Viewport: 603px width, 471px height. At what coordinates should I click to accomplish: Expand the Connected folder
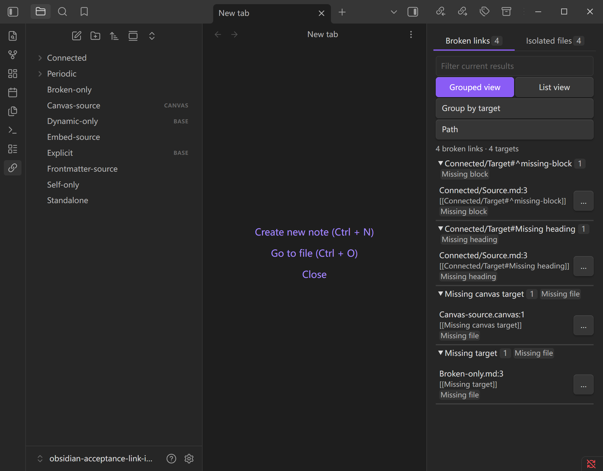(40, 58)
